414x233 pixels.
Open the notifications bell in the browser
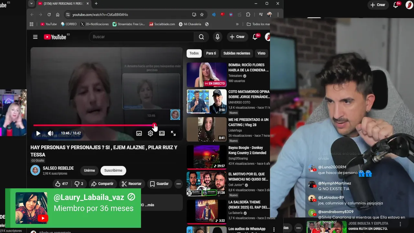tap(255, 37)
